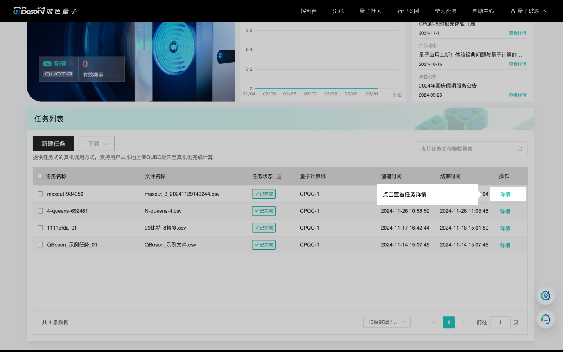Click the 结束时间 column header
Image resolution: width=563 pixels, height=352 pixels.
pyautogui.click(x=450, y=176)
